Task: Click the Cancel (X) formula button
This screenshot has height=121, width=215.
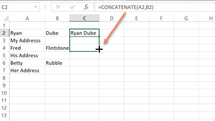Action: coord(59,7)
